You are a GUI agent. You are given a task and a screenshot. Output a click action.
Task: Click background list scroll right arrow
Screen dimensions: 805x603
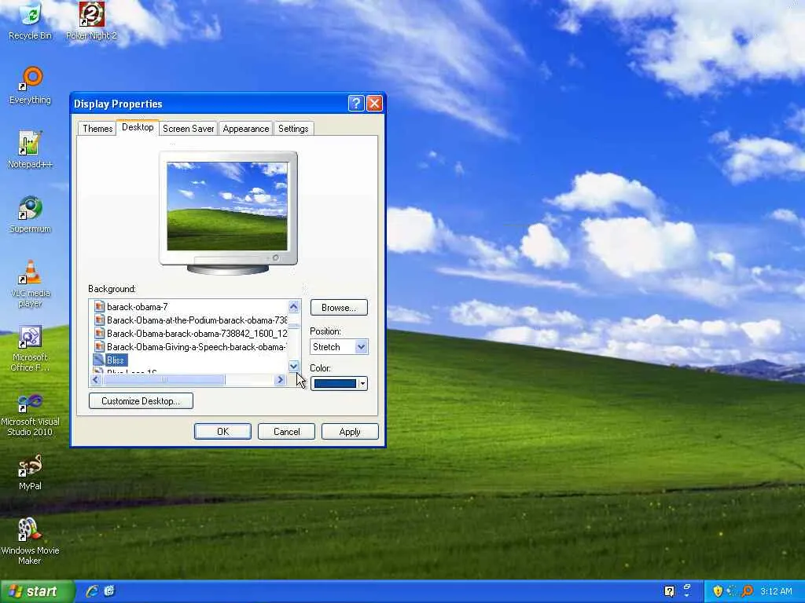click(281, 380)
